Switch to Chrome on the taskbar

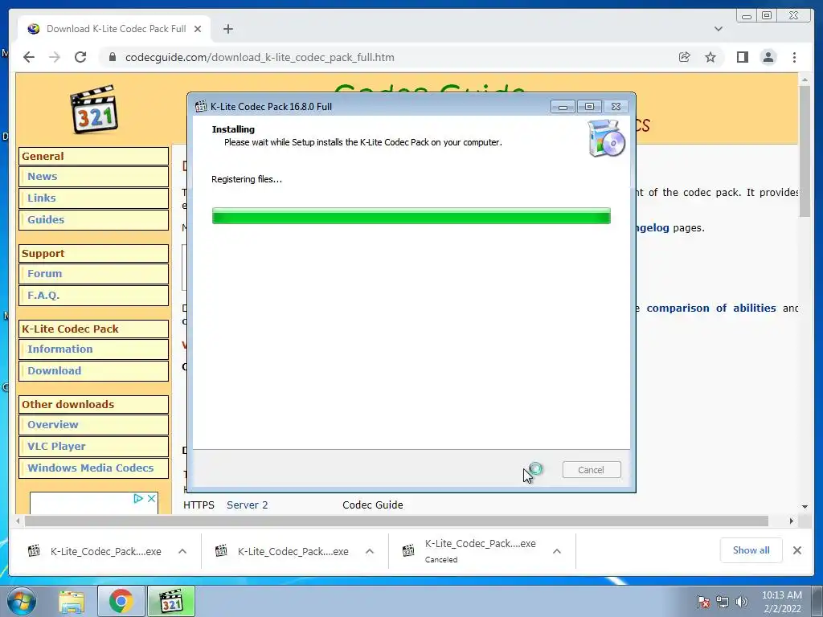121,601
